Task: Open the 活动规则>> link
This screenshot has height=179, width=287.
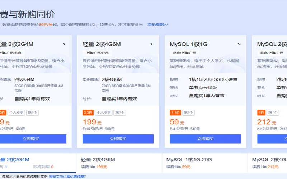Action: pyautogui.click(x=158, y=25)
